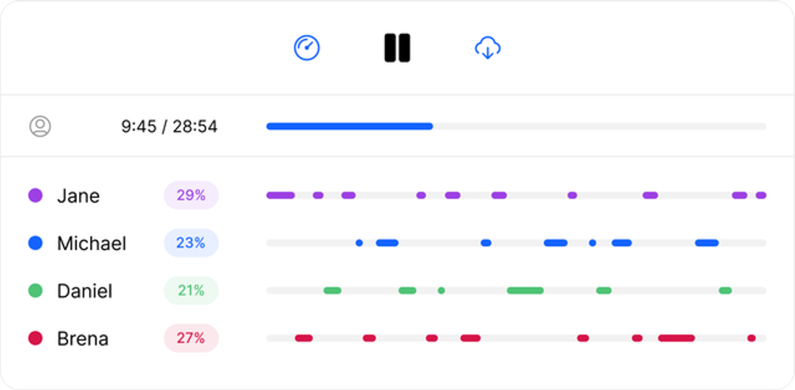Viewport: 795px width, 390px height.
Task: Click the Jane speaker name
Action: [x=78, y=196]
